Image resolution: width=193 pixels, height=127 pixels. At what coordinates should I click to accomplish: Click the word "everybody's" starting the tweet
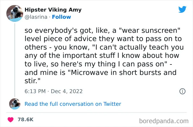tap(56, 31)
